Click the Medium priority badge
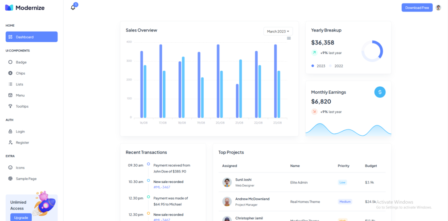448x221 pixels. 345,201
